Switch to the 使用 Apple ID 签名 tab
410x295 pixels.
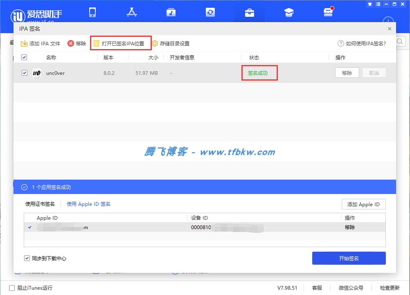pos(88,204)
